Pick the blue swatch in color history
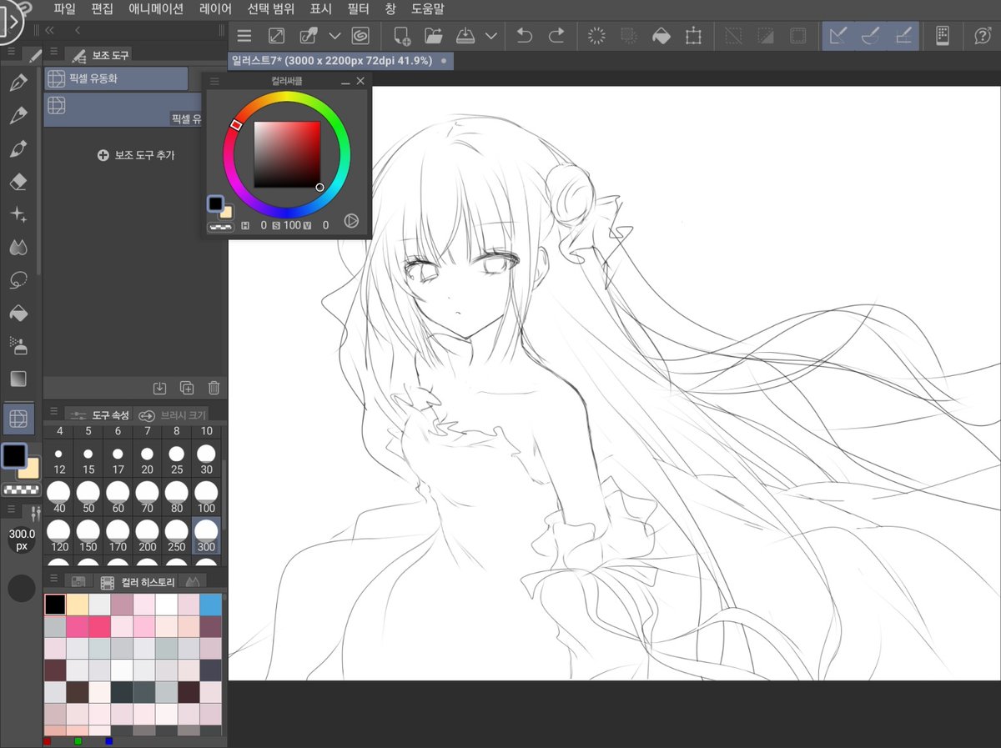Viewport: 1001px width, 748px height. (211, 605)
